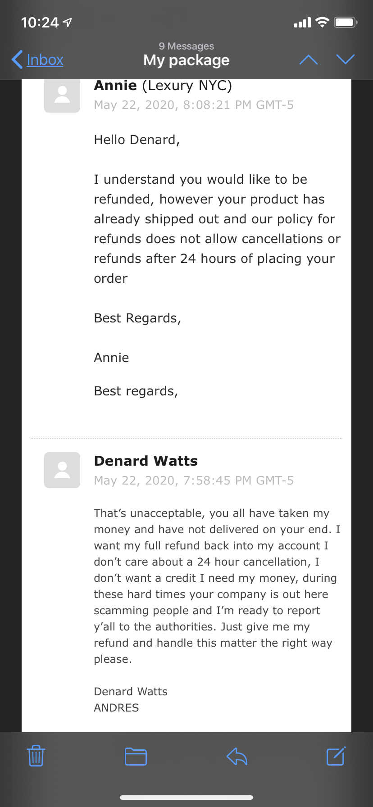The width and height of the screenshot is (373, 807).
Task: Compose a new message with pencil icon
Action: [336, 756]
